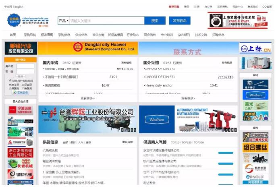Click the QQ客服 link in the top bar

(267, 7)
